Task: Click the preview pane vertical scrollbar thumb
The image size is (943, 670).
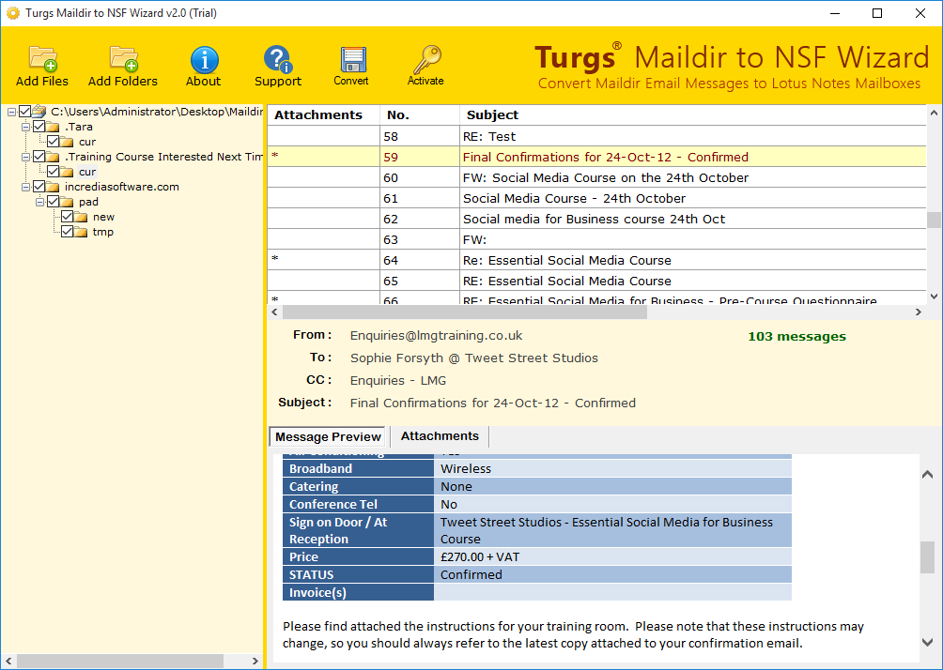Action: point(927,557)
